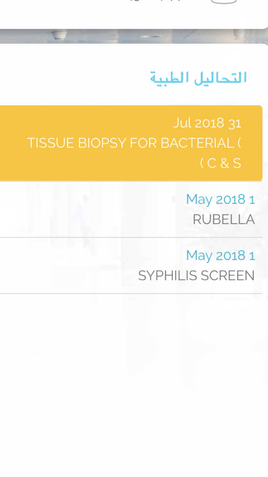Open the SYPHILIS SCREEN result
Image resolution: width=268 pixels, height=477 pixels.
(131, 266)
